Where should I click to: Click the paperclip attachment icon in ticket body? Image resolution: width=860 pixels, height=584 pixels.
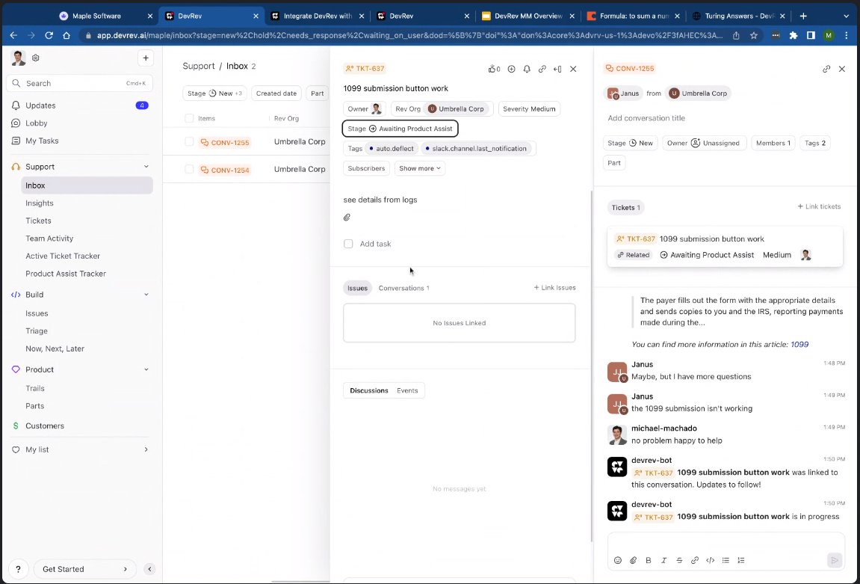[347, 218]
